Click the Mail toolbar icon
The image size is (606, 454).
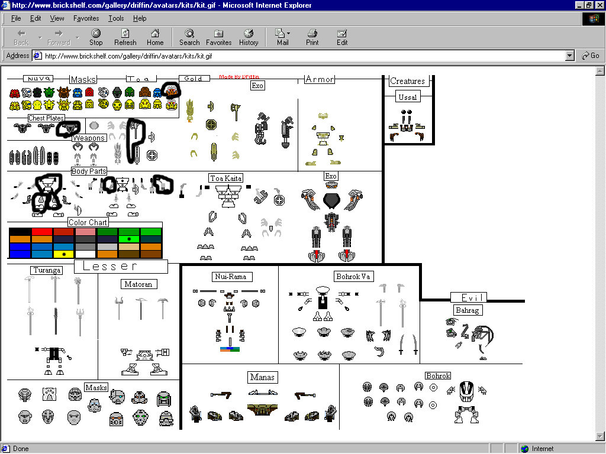click(x=282, y=37)
